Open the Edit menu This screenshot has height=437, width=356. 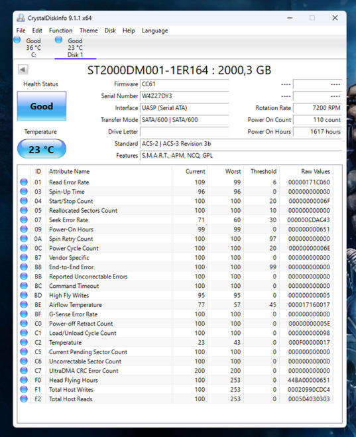point(37,31)
